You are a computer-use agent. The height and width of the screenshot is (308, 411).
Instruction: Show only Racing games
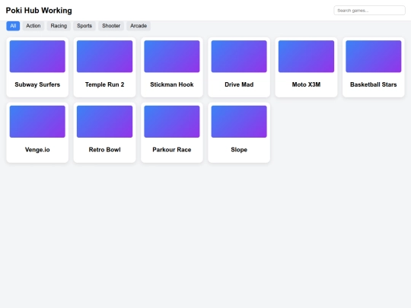tap(59, 26)
